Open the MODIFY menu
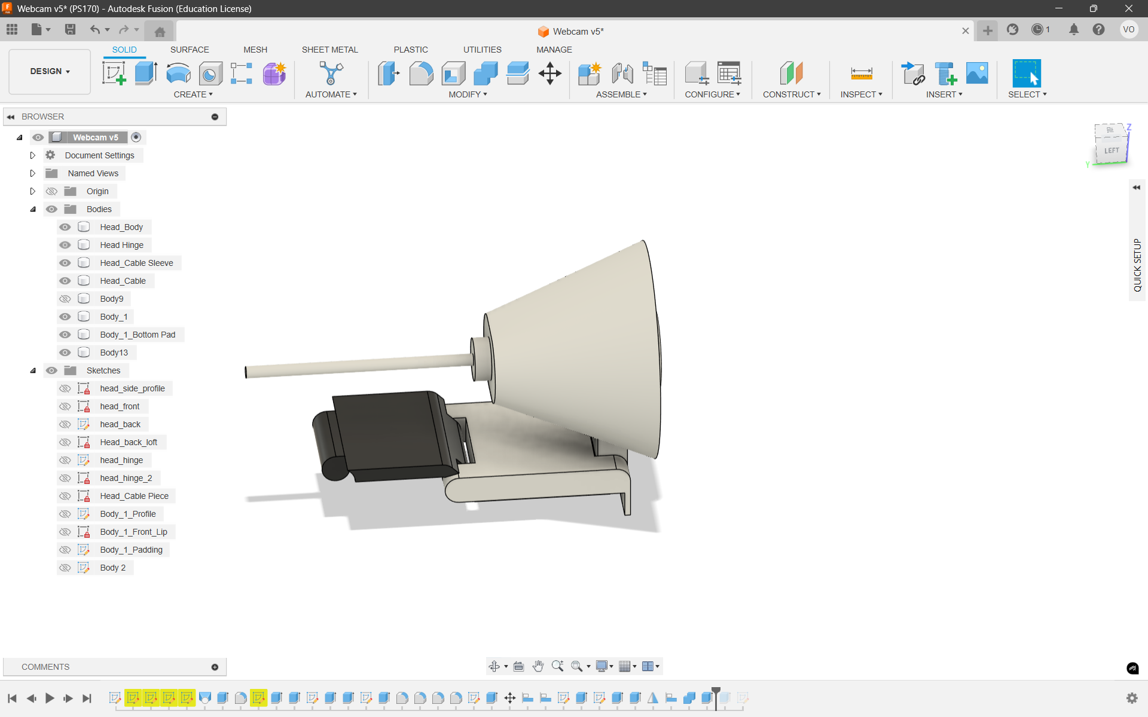The image size is (1148, 717). tap(468, 94)
